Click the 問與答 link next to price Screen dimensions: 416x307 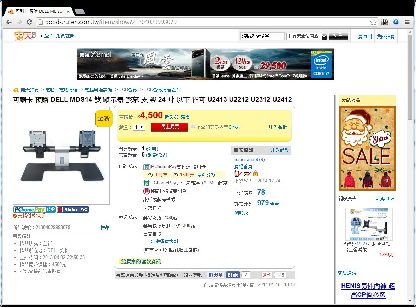coord(172,117)
